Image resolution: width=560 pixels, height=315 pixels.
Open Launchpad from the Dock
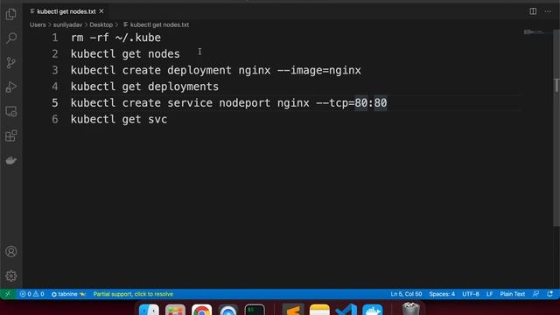click(175, 309)
